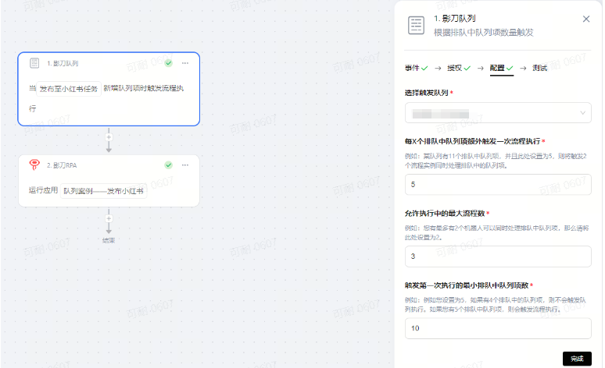This screenshot has width=605, height=368.
Task: Click green check status on 影刀队列 node
Action: (169, 63)
